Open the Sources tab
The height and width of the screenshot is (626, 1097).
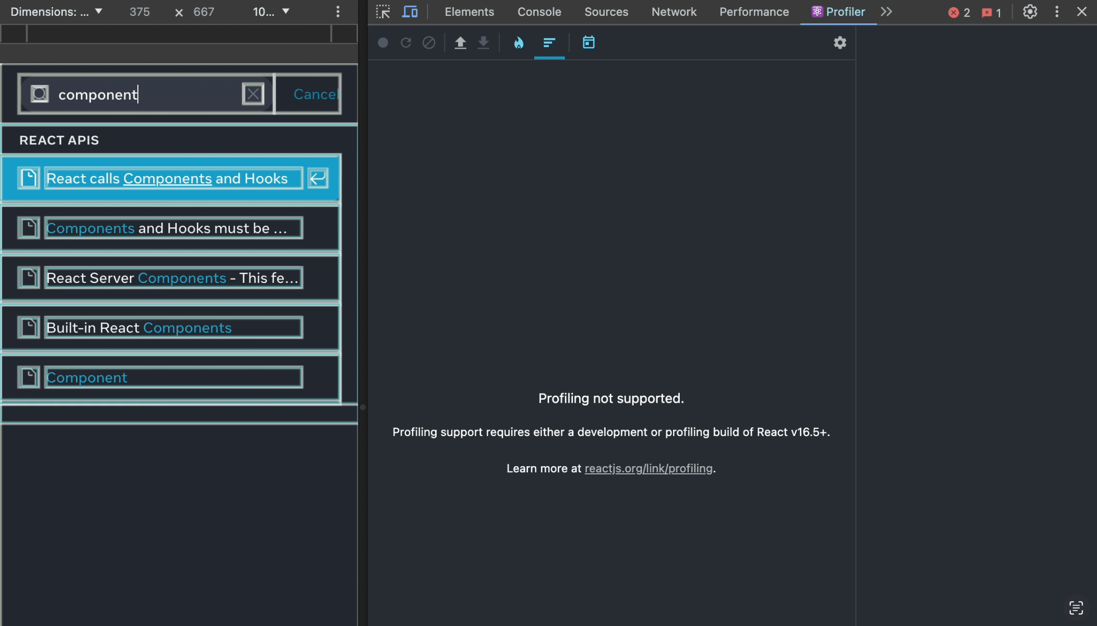(x=606, y=12)
